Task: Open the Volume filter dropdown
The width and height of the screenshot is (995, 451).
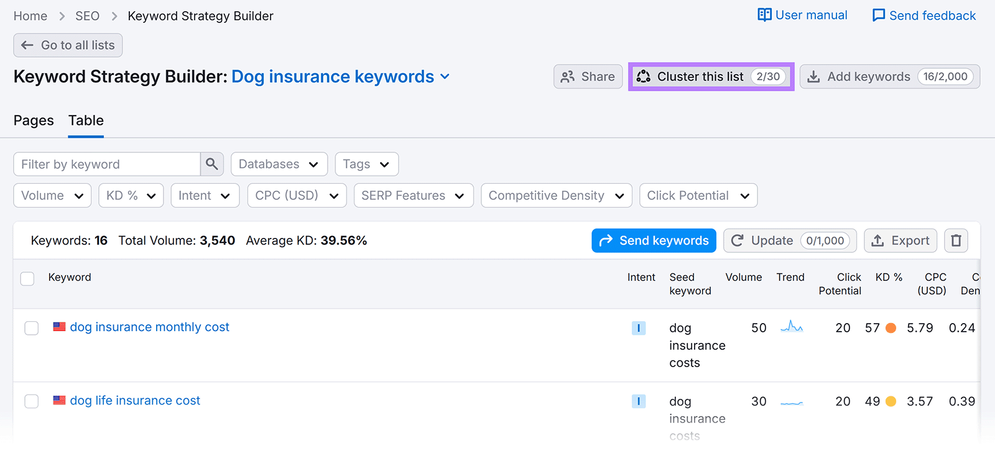Action: click(x=52, y=196)
